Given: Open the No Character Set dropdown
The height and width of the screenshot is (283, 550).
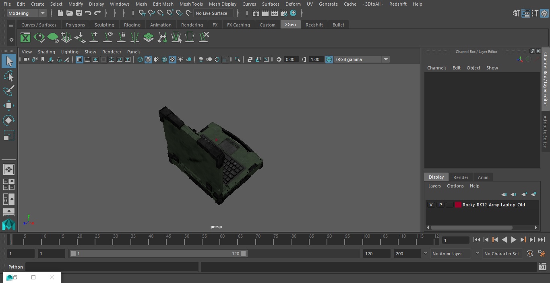Looking at the screenshot, I should click(502, 254).
